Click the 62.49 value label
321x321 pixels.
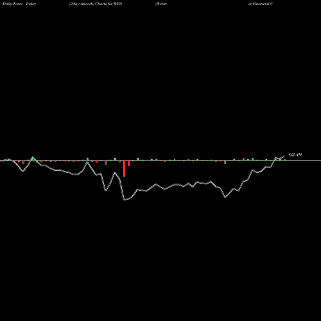pyautogui.click(x=295, y=155)
